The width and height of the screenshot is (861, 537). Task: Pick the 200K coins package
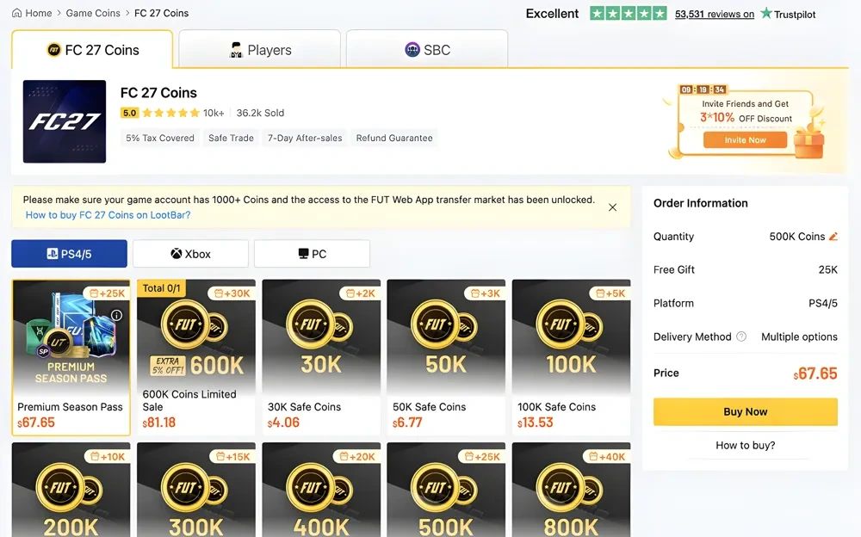tap(71, 490)
